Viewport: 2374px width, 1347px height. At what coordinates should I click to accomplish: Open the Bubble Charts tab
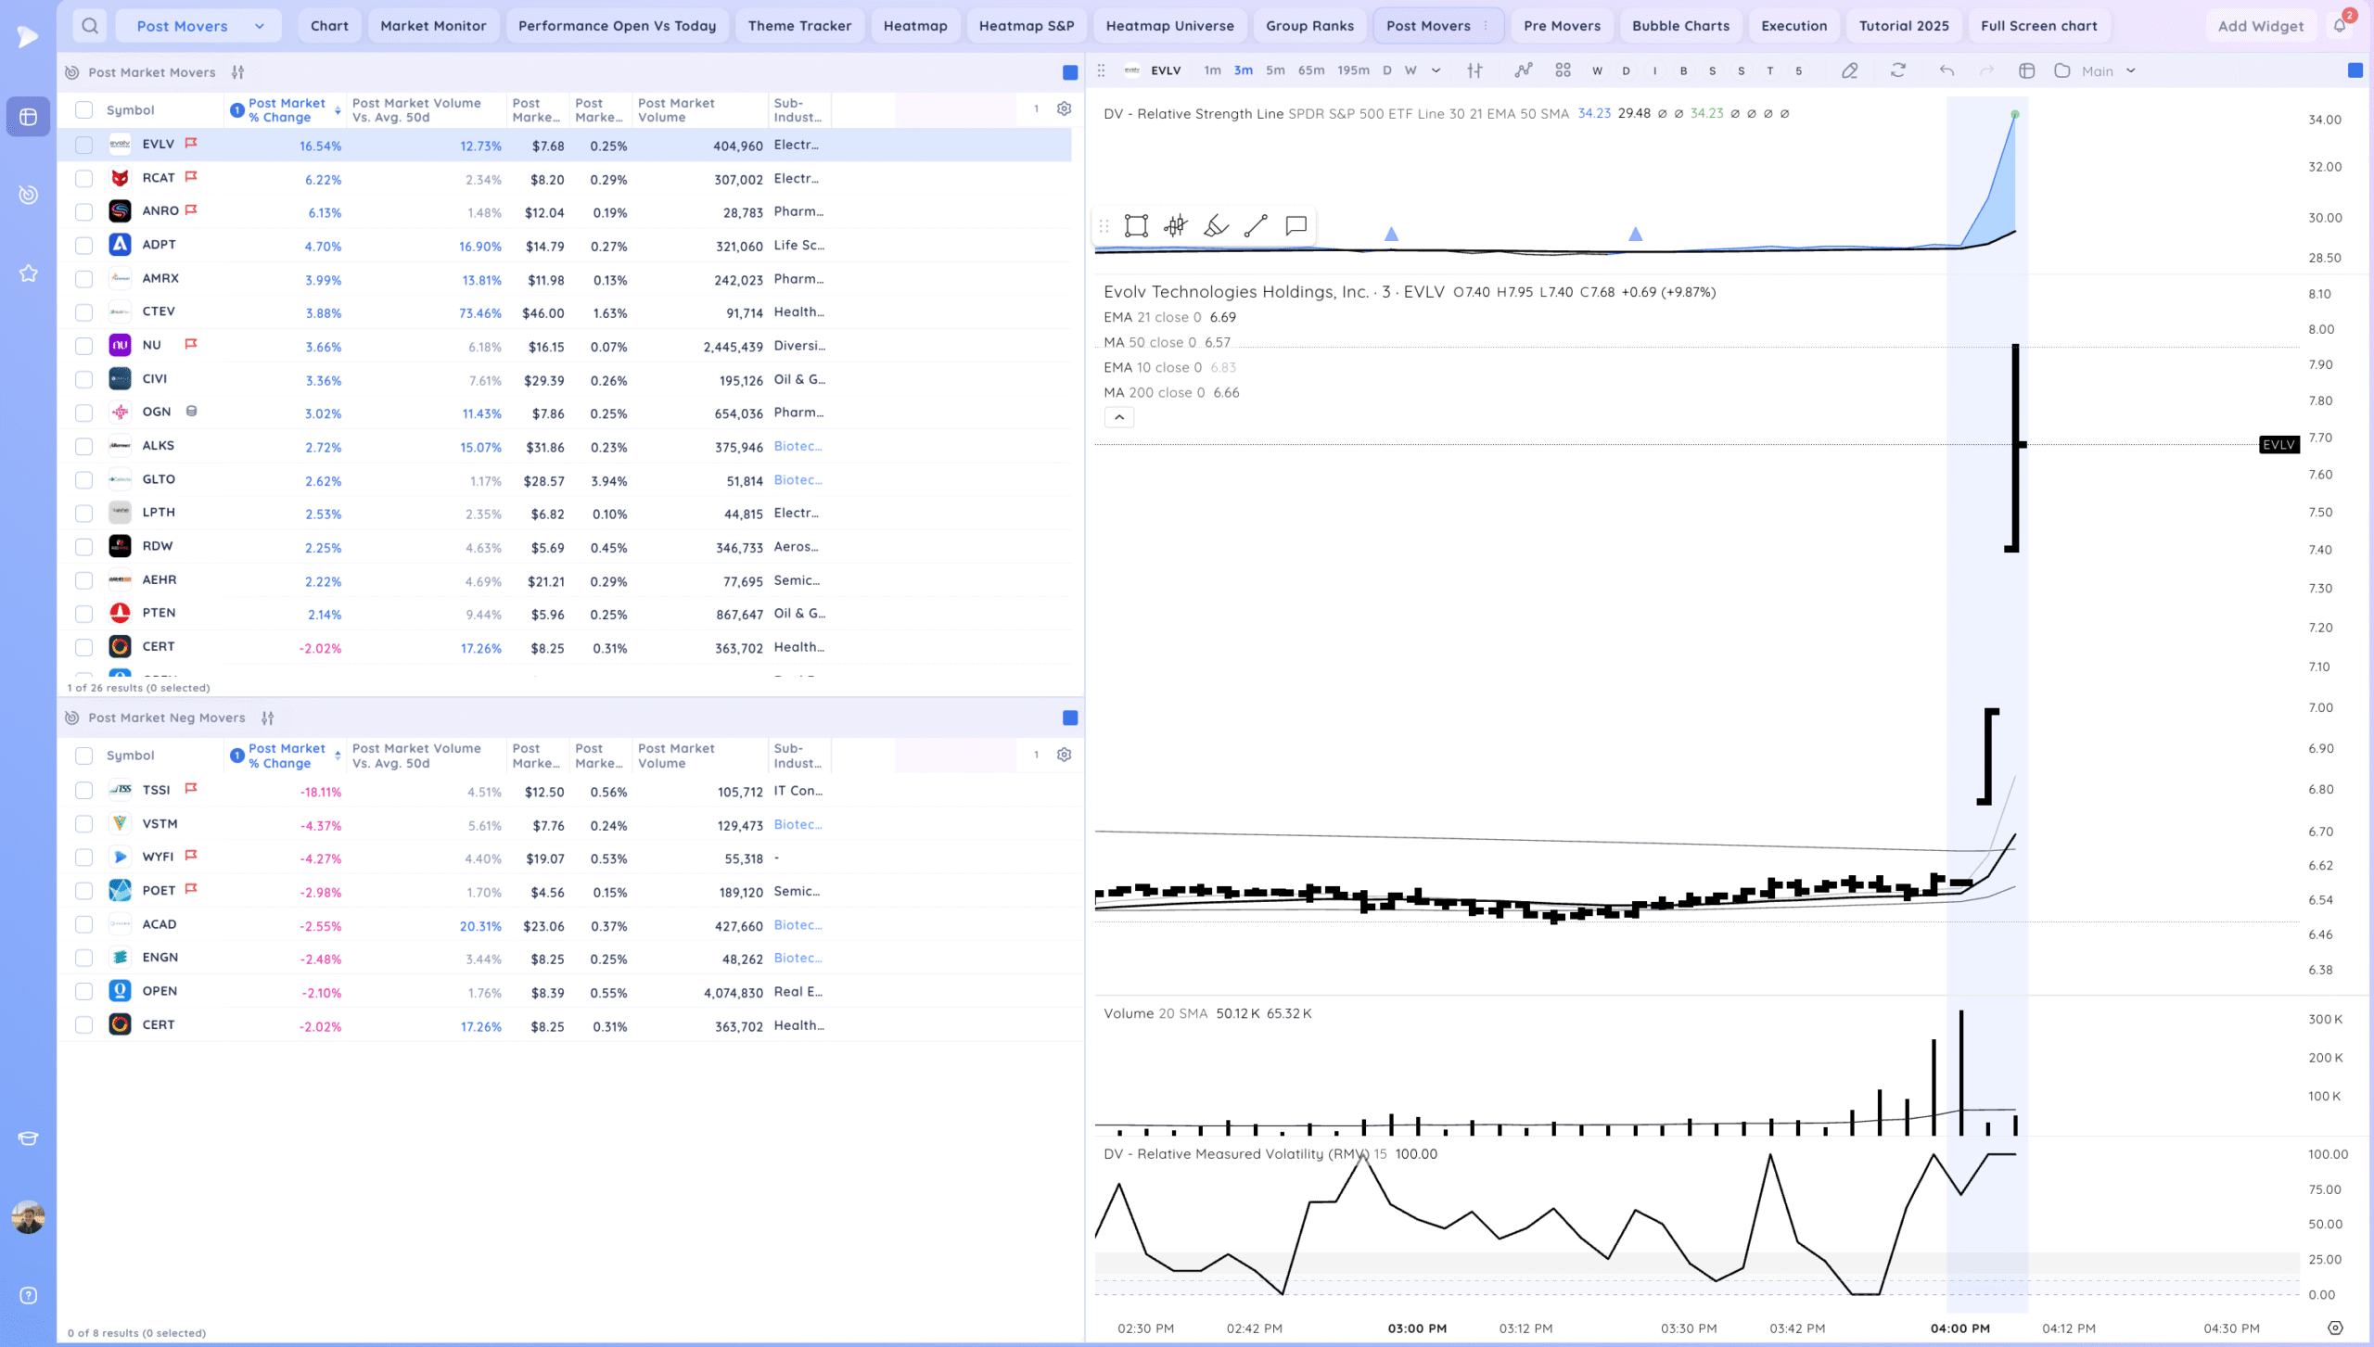[x=1679, y=26]
